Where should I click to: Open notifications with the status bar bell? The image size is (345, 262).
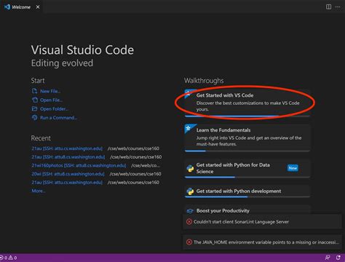338,258
